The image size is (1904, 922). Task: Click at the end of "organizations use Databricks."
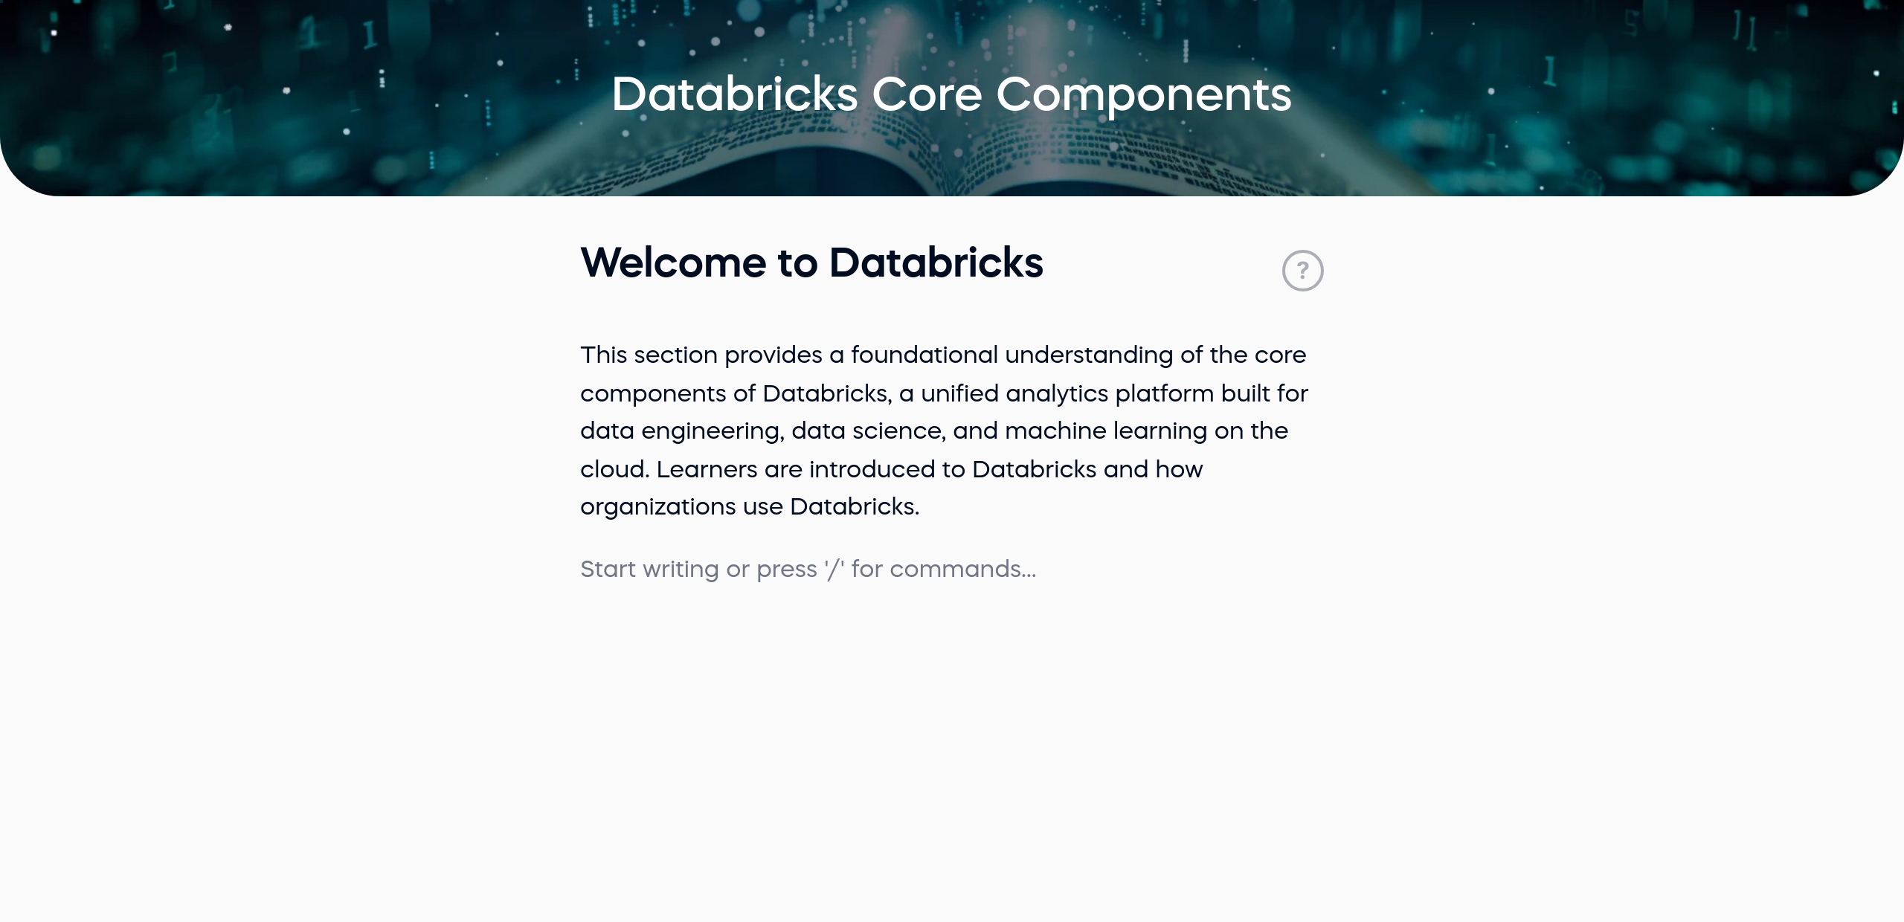(921, 506)
